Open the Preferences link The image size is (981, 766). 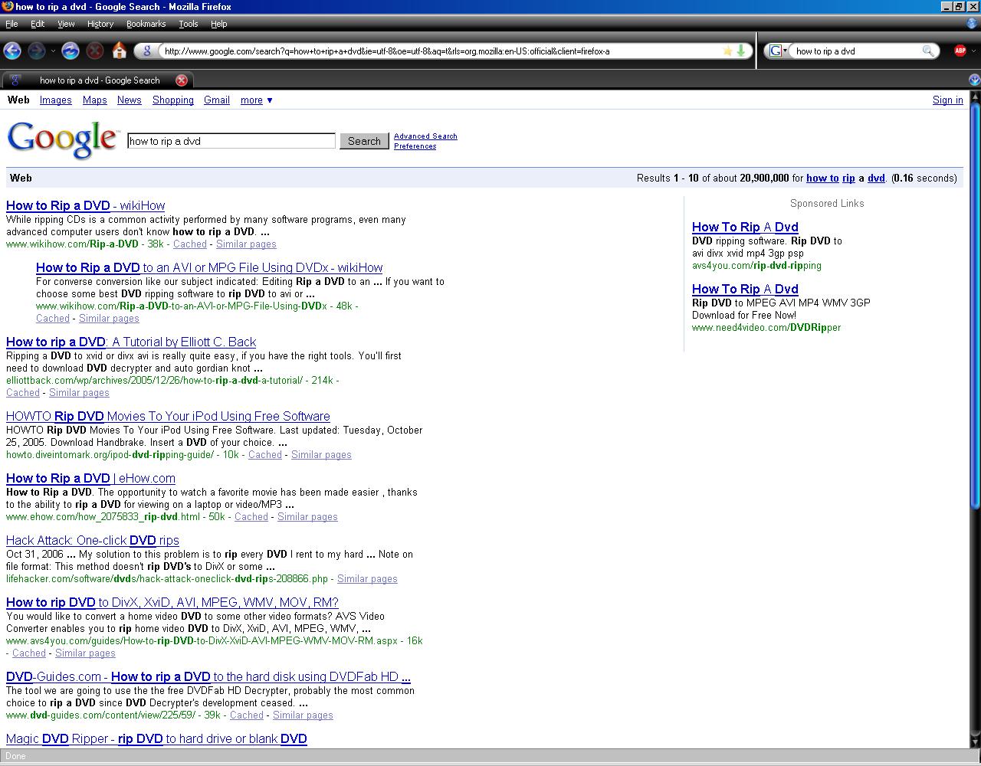point(415,146)
